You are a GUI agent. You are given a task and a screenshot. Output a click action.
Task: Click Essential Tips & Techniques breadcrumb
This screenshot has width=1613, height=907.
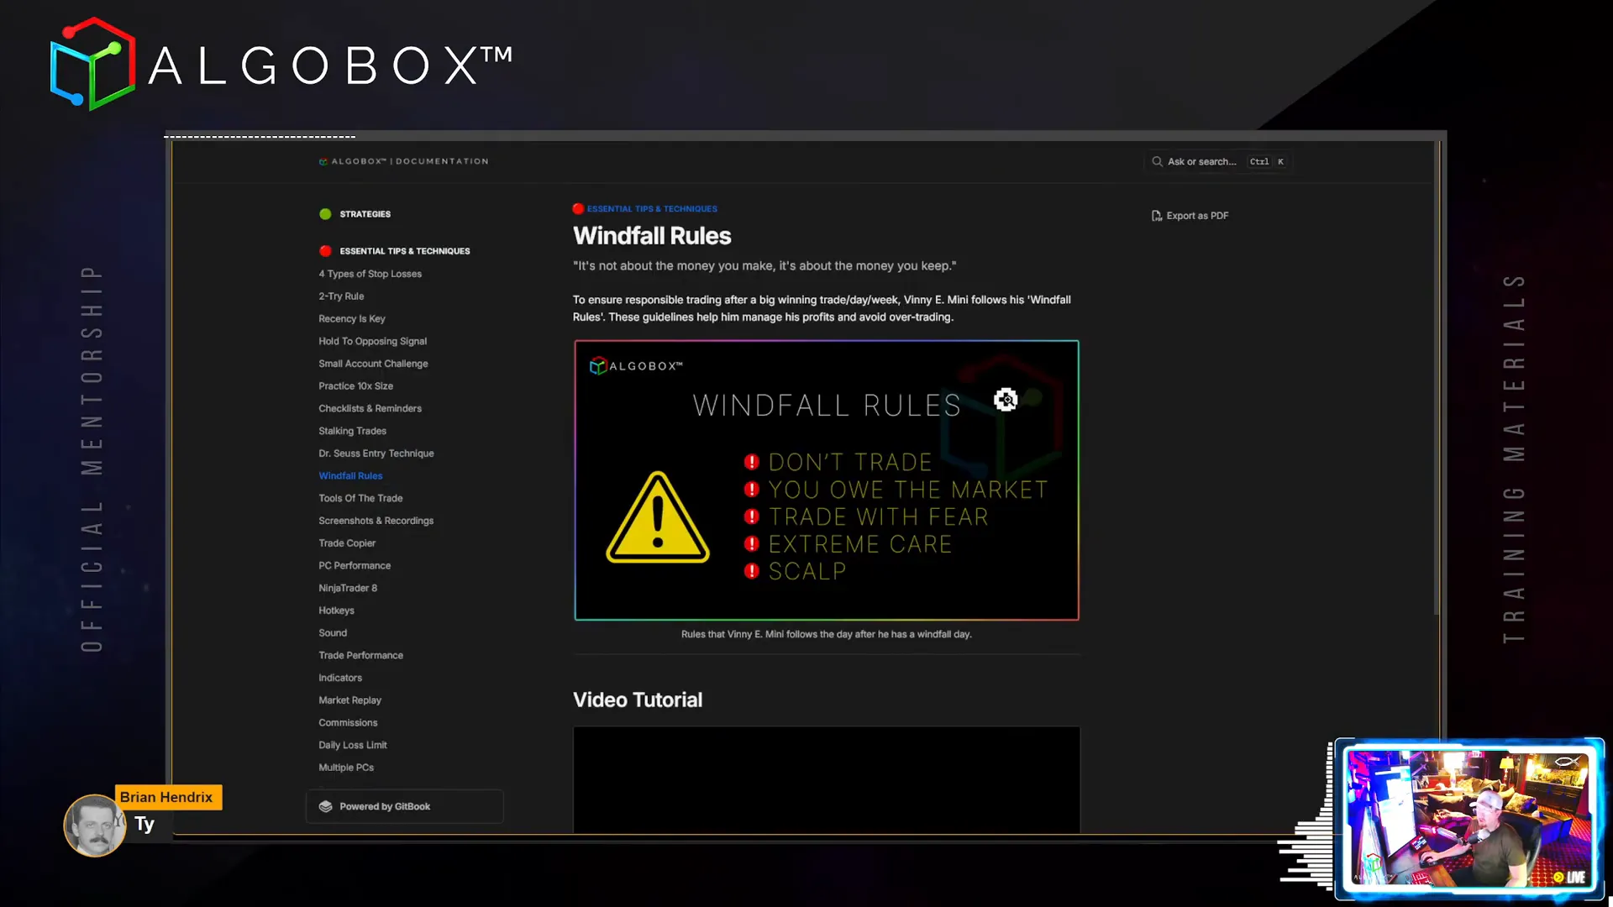pos(652,209)
